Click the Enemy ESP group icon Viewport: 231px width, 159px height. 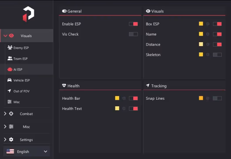[10, 47]
